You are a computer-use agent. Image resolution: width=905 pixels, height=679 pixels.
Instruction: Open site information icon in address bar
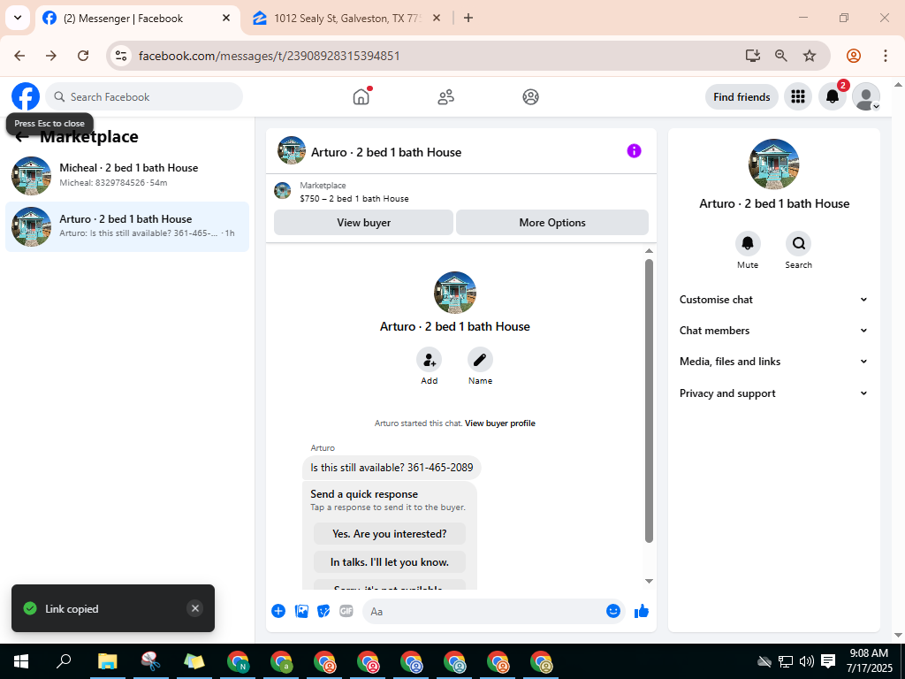(121, 56)
